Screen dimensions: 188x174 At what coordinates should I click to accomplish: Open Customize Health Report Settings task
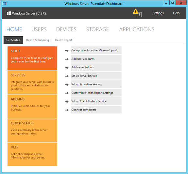tap(96, 93)
